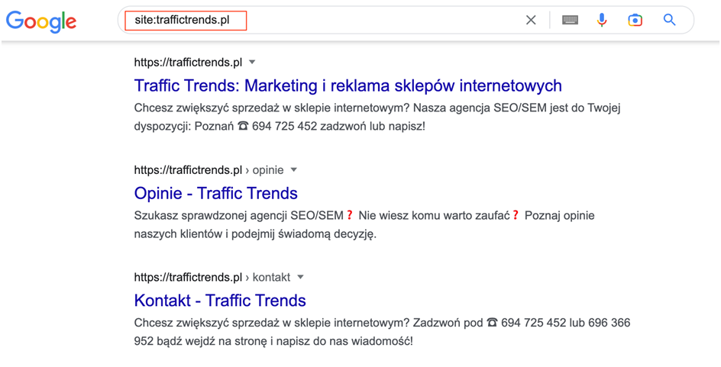This screenshot has width=721, height=367.
Task: Expand the arrow beside the first result URL
Action: pyautogui.click(x=253, y=62)
